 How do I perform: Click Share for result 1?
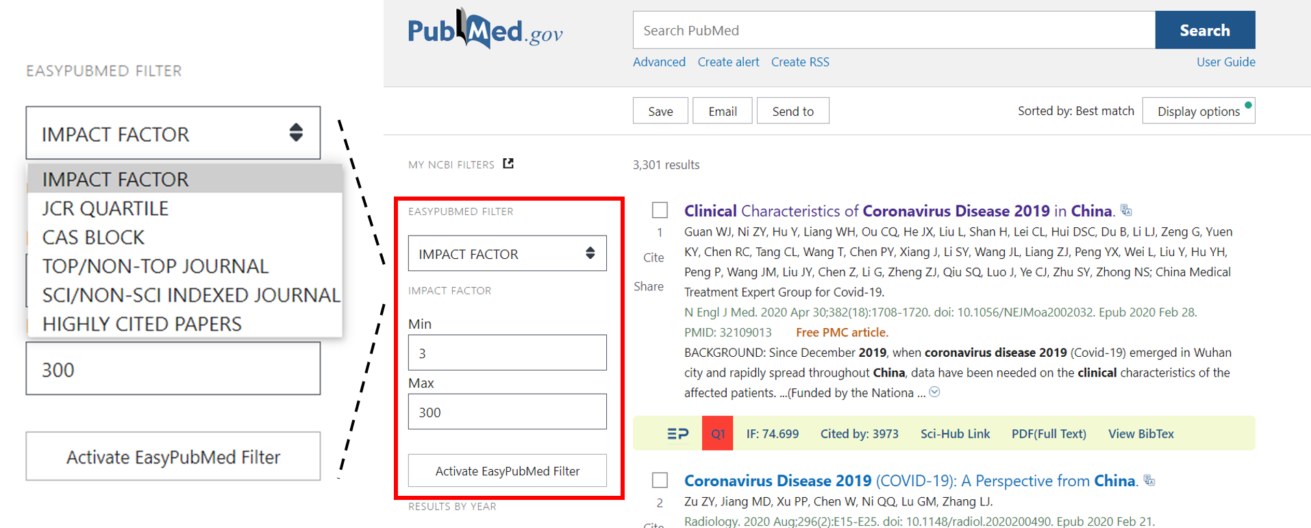[649, 286]
